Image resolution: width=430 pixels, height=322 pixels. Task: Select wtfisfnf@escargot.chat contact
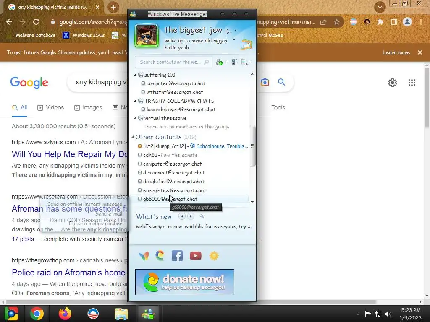tap(174, 92)
